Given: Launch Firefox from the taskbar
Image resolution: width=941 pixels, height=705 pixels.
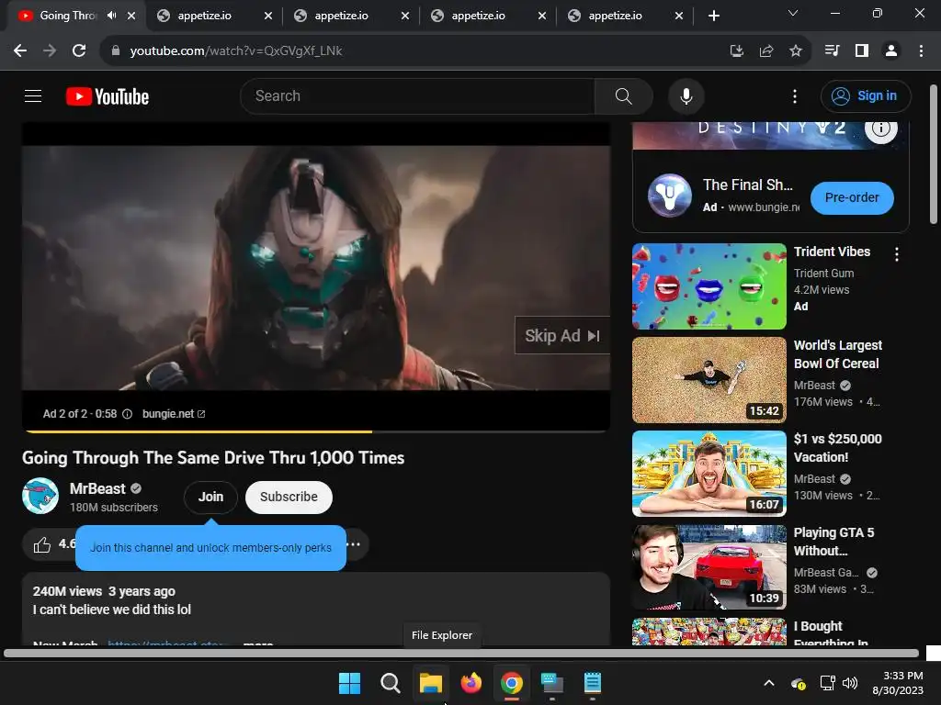Looking at the screenshot, I should (471, 683).
